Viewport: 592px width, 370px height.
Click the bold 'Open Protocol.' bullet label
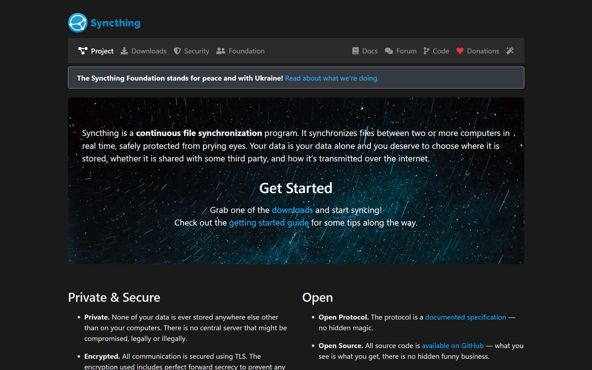coord(344,317)
